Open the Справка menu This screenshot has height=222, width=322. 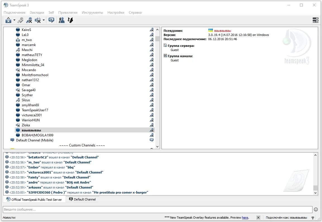click(x=135, y=13)
